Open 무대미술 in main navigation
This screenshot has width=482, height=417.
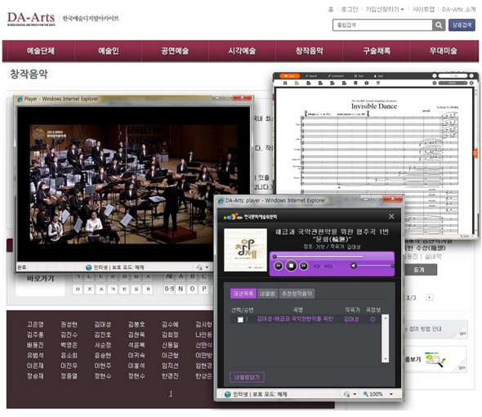(444, 51)
